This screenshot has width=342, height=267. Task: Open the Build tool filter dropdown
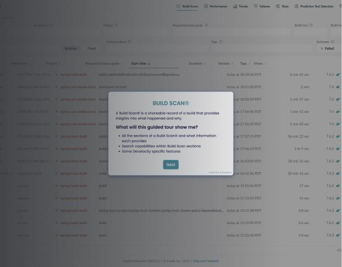(311, 32)
